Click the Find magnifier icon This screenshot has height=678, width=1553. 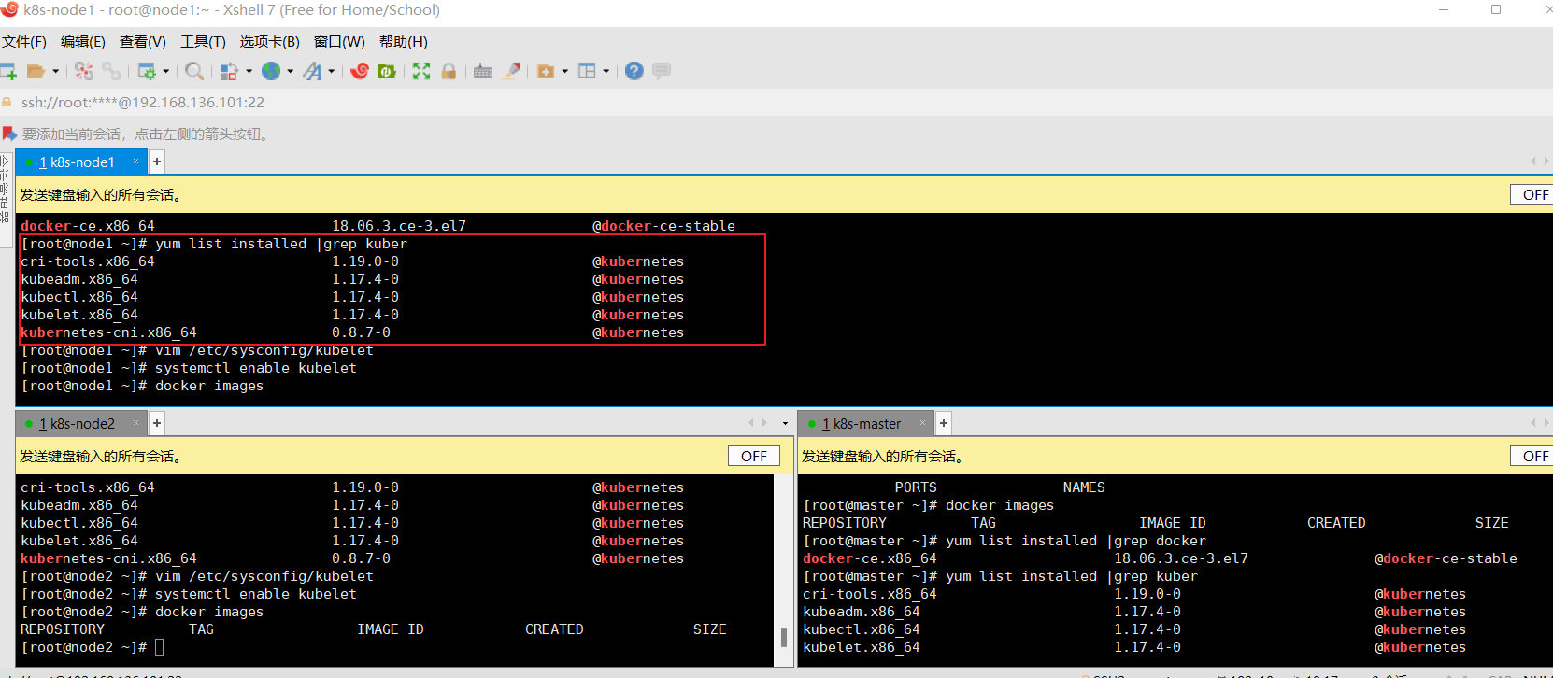[194, 71]
